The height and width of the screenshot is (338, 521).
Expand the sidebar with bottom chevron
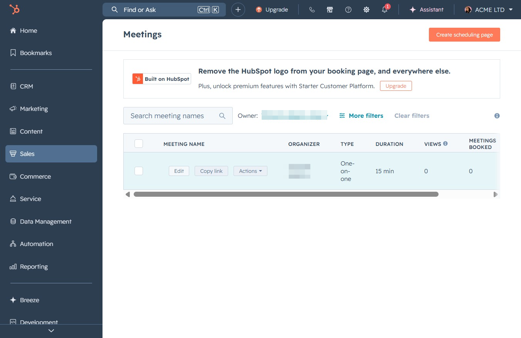click(x=51, y=331)
